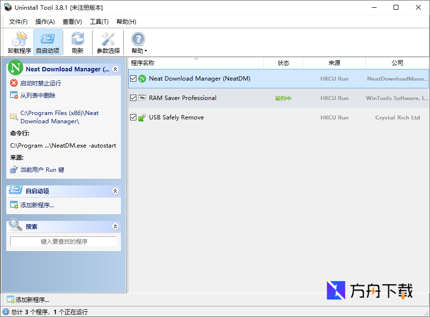Collapse the 自启动项 section
This screenshot has width=430, height=317.
click(116, 190)
